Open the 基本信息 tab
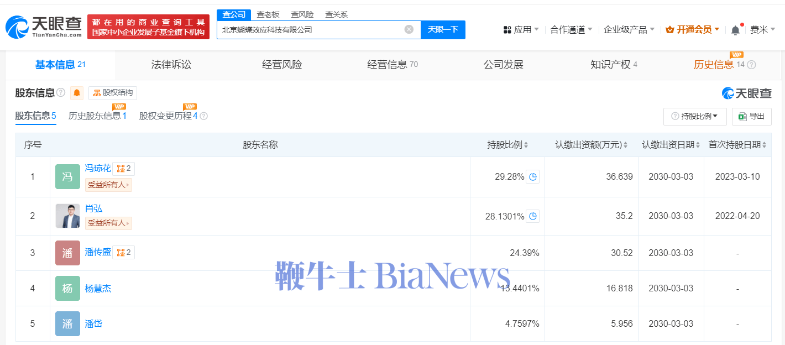 (x=60, y=65)
